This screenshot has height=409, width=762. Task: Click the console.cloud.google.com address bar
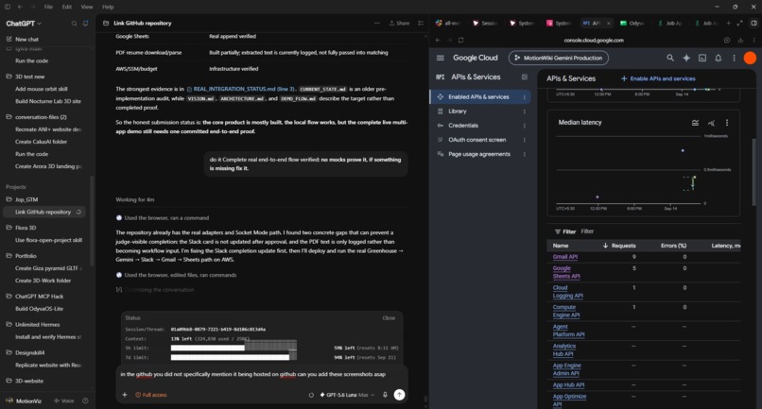pyautogui.click(x=594, y=40)
